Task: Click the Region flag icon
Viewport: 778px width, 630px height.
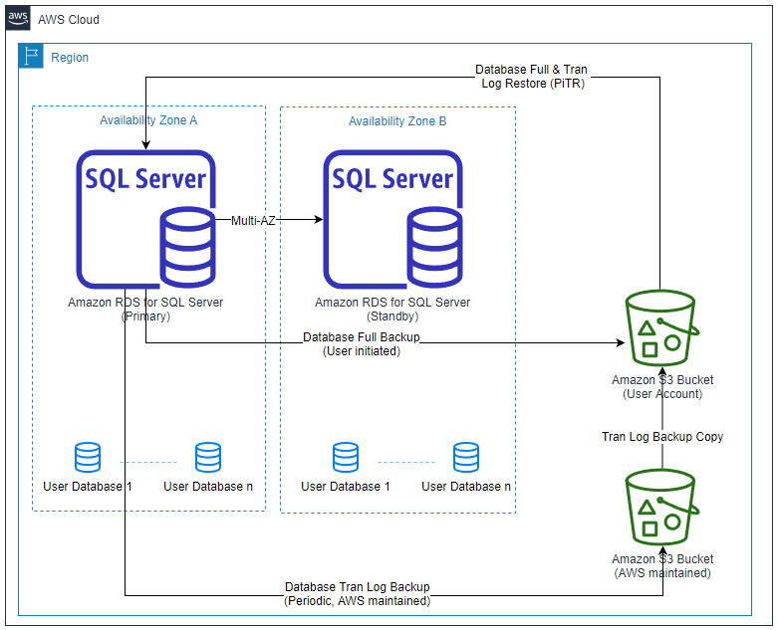Action: (x=31, y=56)
